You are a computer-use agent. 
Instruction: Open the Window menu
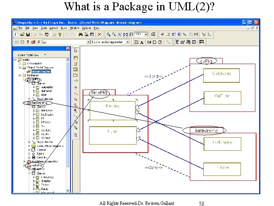click(x=75, y=28)
